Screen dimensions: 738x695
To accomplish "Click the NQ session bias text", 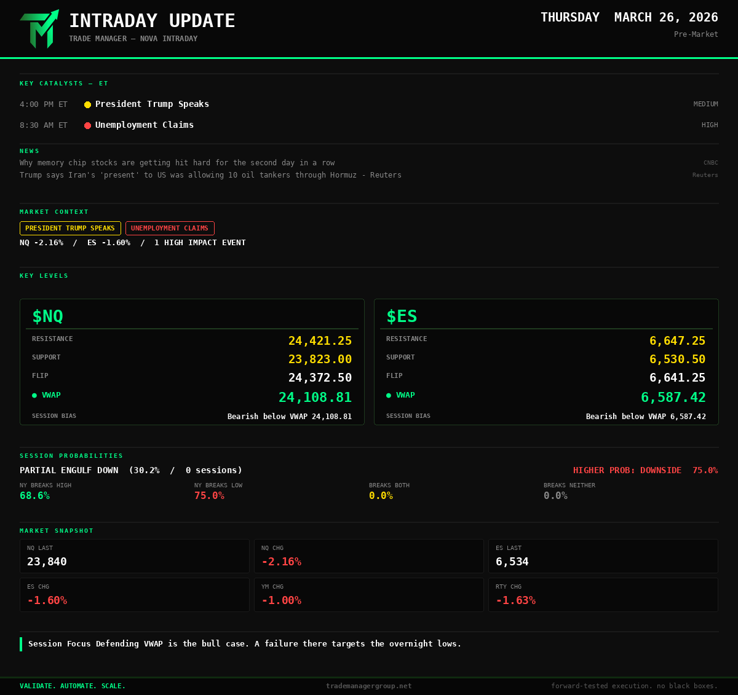I will click(290, 417).
